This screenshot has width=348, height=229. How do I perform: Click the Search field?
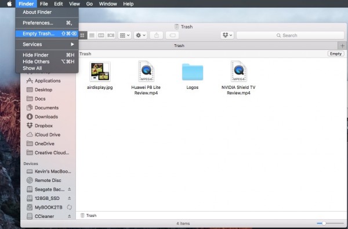pos(291,35)
